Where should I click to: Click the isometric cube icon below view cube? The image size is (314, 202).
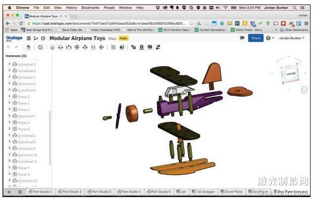point(304,89)
